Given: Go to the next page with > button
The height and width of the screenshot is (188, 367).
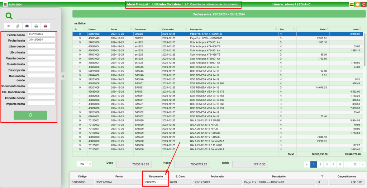Looking at the screenshot, I should coord(362,164).
